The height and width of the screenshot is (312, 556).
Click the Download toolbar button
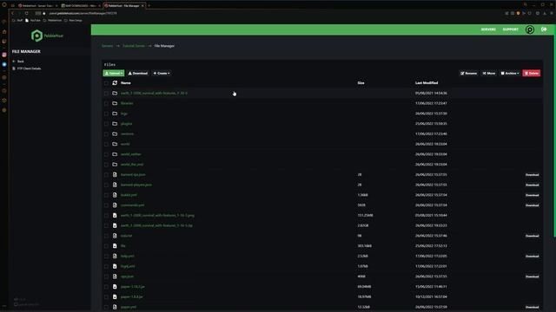click(138, 73)
